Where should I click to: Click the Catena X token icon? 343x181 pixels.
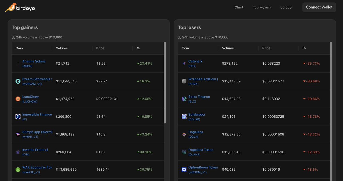click(184, 64)
